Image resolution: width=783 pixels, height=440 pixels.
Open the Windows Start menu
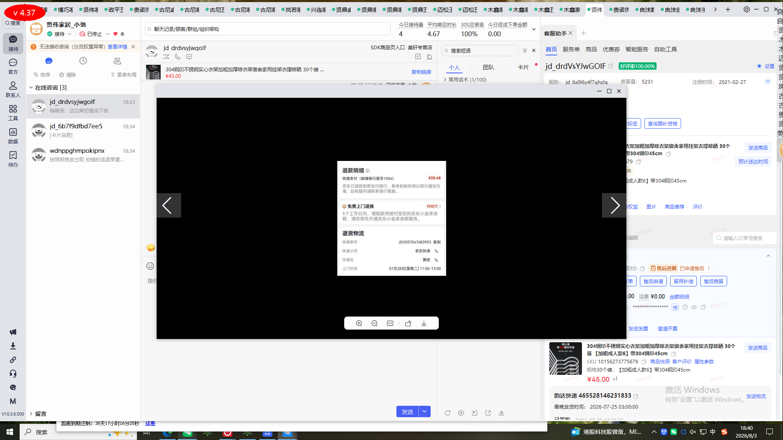tap(10, 432)
